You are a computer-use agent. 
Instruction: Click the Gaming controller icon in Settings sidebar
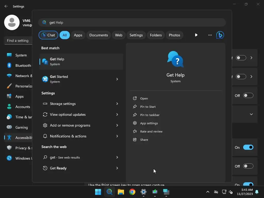coord(9,127)
